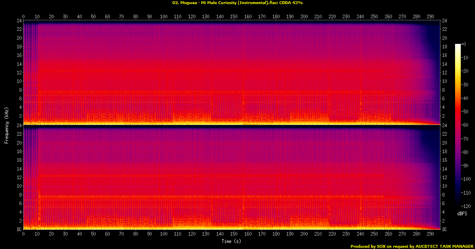
Task: Click the "-90" value on the dBFS scale
Action: (465, 166)
